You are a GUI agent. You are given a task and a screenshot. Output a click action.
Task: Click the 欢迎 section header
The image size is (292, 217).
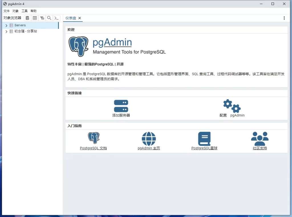[x=71, y=30]
